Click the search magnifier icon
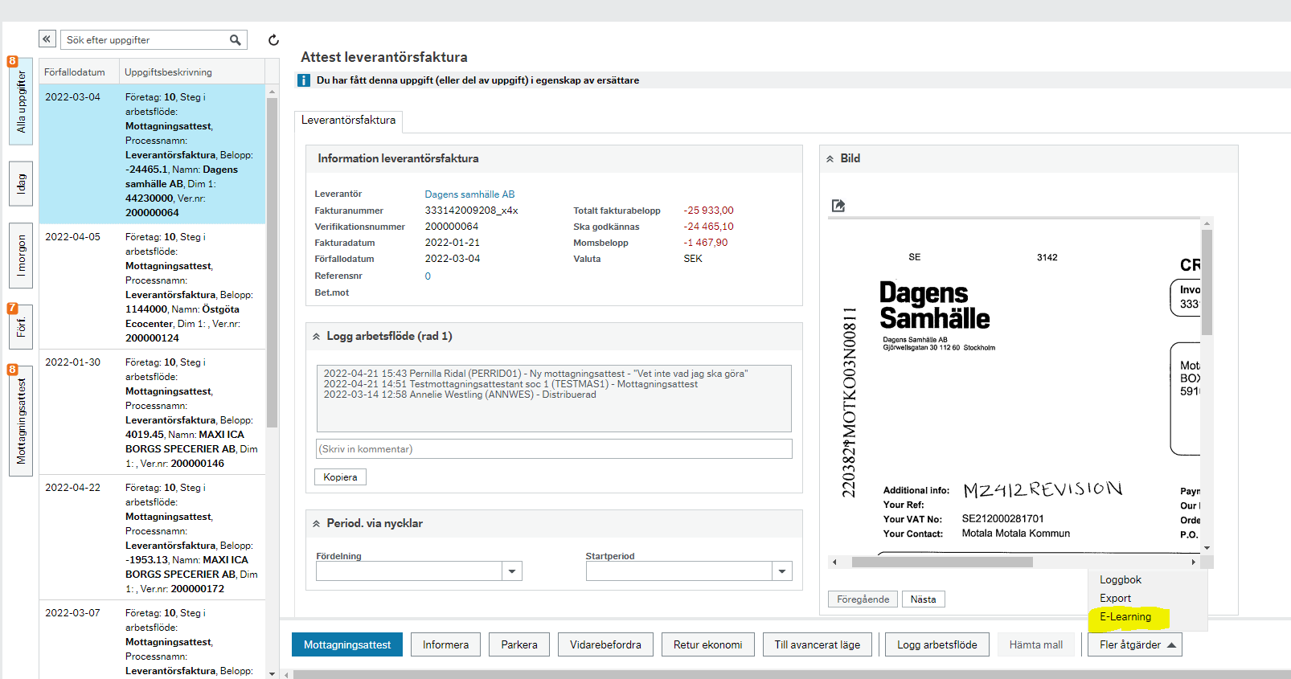The width and height of the screenshot is (1291, 679). (x=235, y=40)
